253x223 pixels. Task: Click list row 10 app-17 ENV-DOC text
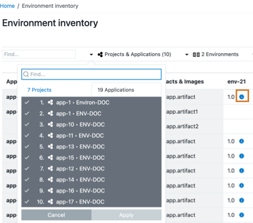tap(80, 202)
